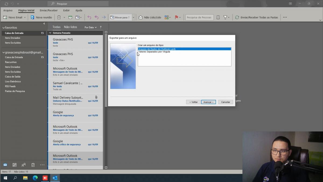Open the Windows Start menu
Viewport: 323px width, 182px height.
click(5, 178)
